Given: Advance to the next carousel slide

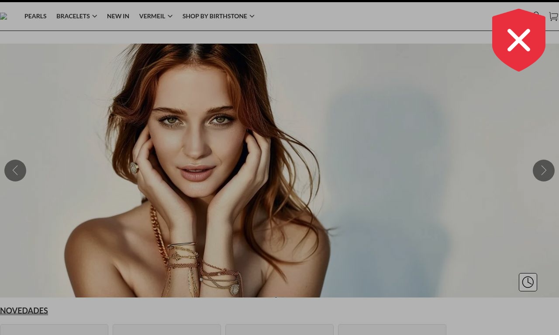Looking at the screenshot, I should tap(543, 171).
